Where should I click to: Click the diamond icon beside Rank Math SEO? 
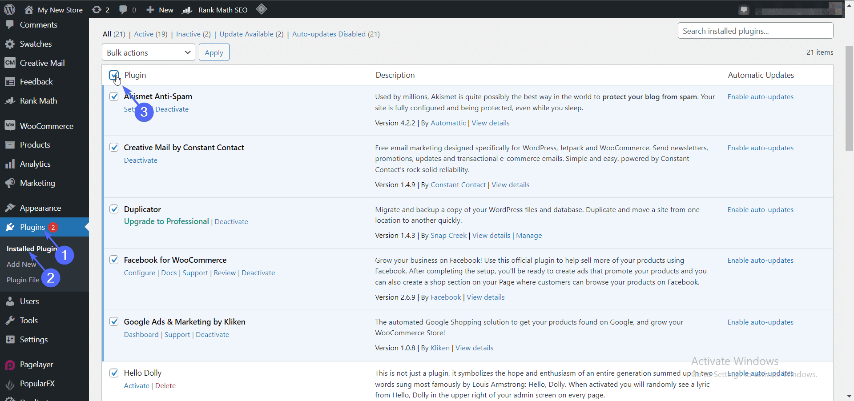(x=262, y=9)
